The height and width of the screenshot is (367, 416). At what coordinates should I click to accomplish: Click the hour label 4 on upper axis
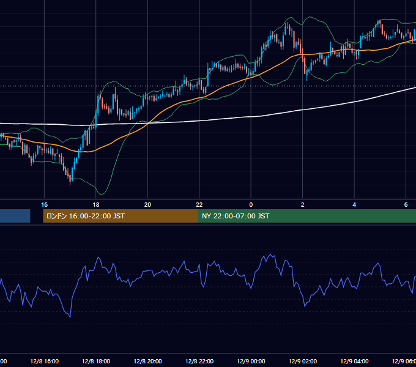tap(354, 205)
